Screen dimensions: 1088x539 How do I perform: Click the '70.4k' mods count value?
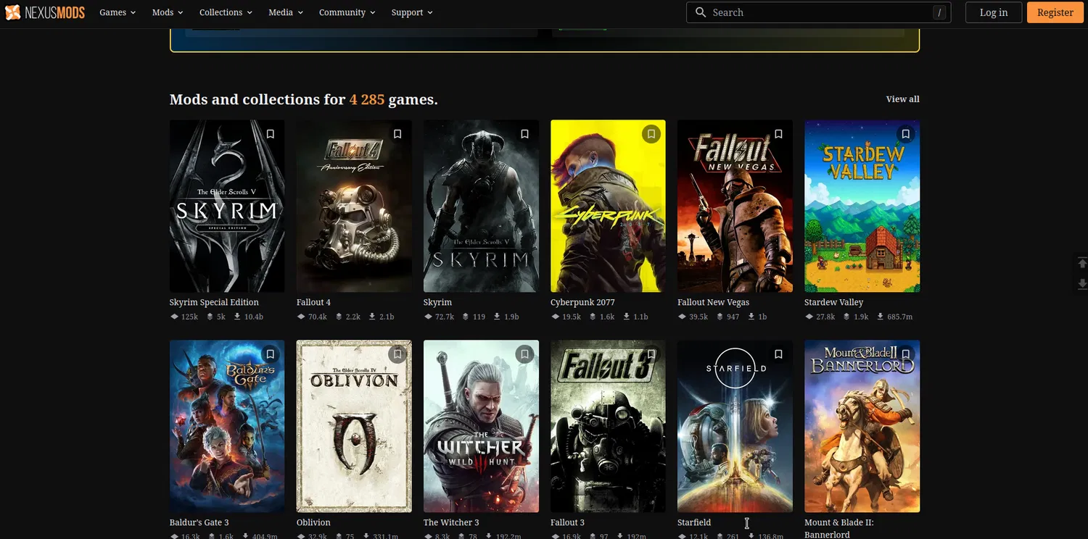coord(318,317)
